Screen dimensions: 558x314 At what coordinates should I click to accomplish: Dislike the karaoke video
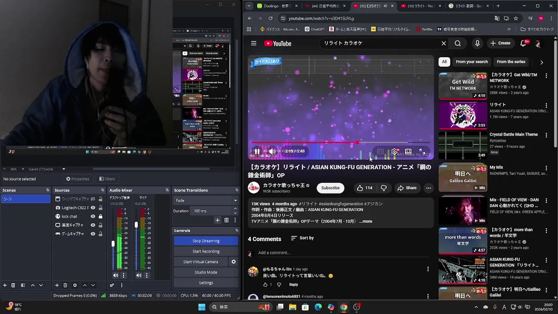tap(384, 188)
